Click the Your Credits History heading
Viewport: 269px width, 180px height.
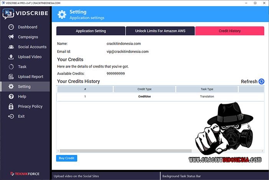[78, 81]
